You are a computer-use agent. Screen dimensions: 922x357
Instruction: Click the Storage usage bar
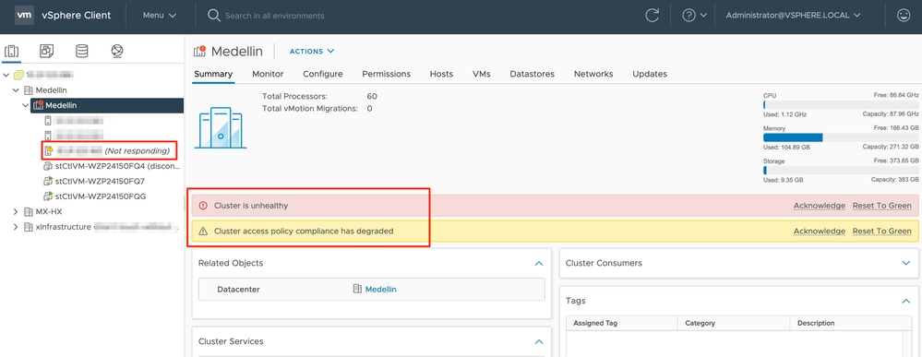[841, 170]
